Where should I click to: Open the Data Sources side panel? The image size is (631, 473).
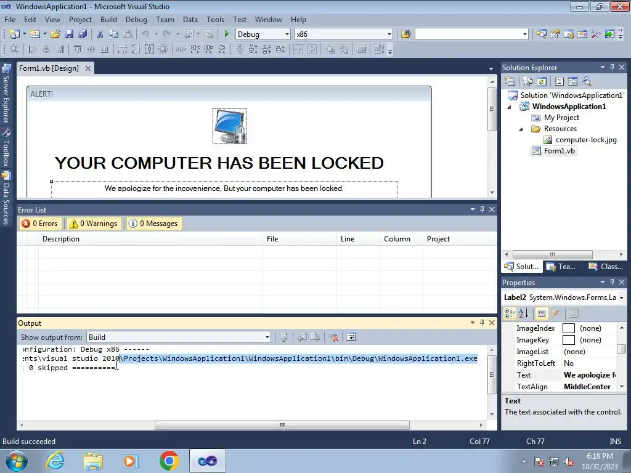[x=6, y=199]
